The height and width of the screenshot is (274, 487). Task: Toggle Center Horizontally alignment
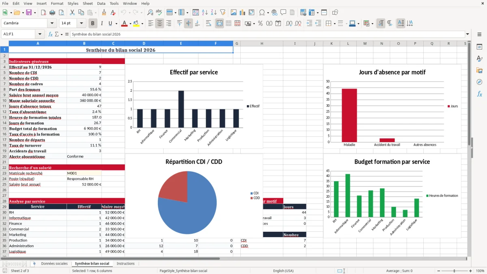[159, 24]
